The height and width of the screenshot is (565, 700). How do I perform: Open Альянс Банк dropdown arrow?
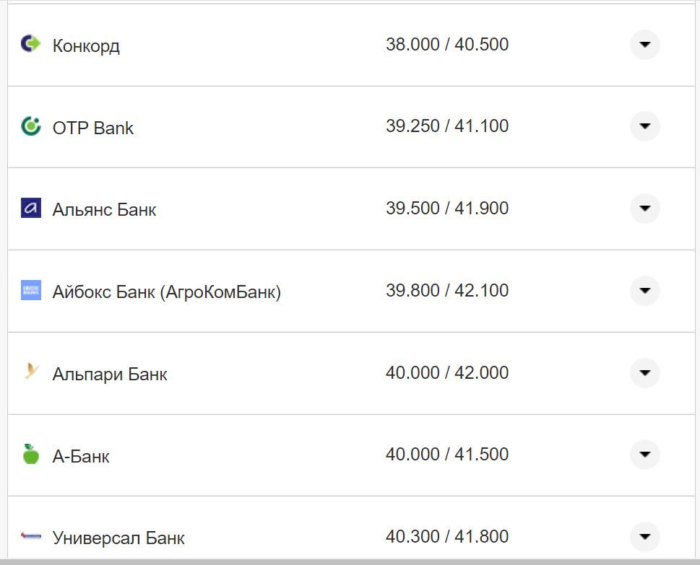[644, 209]
